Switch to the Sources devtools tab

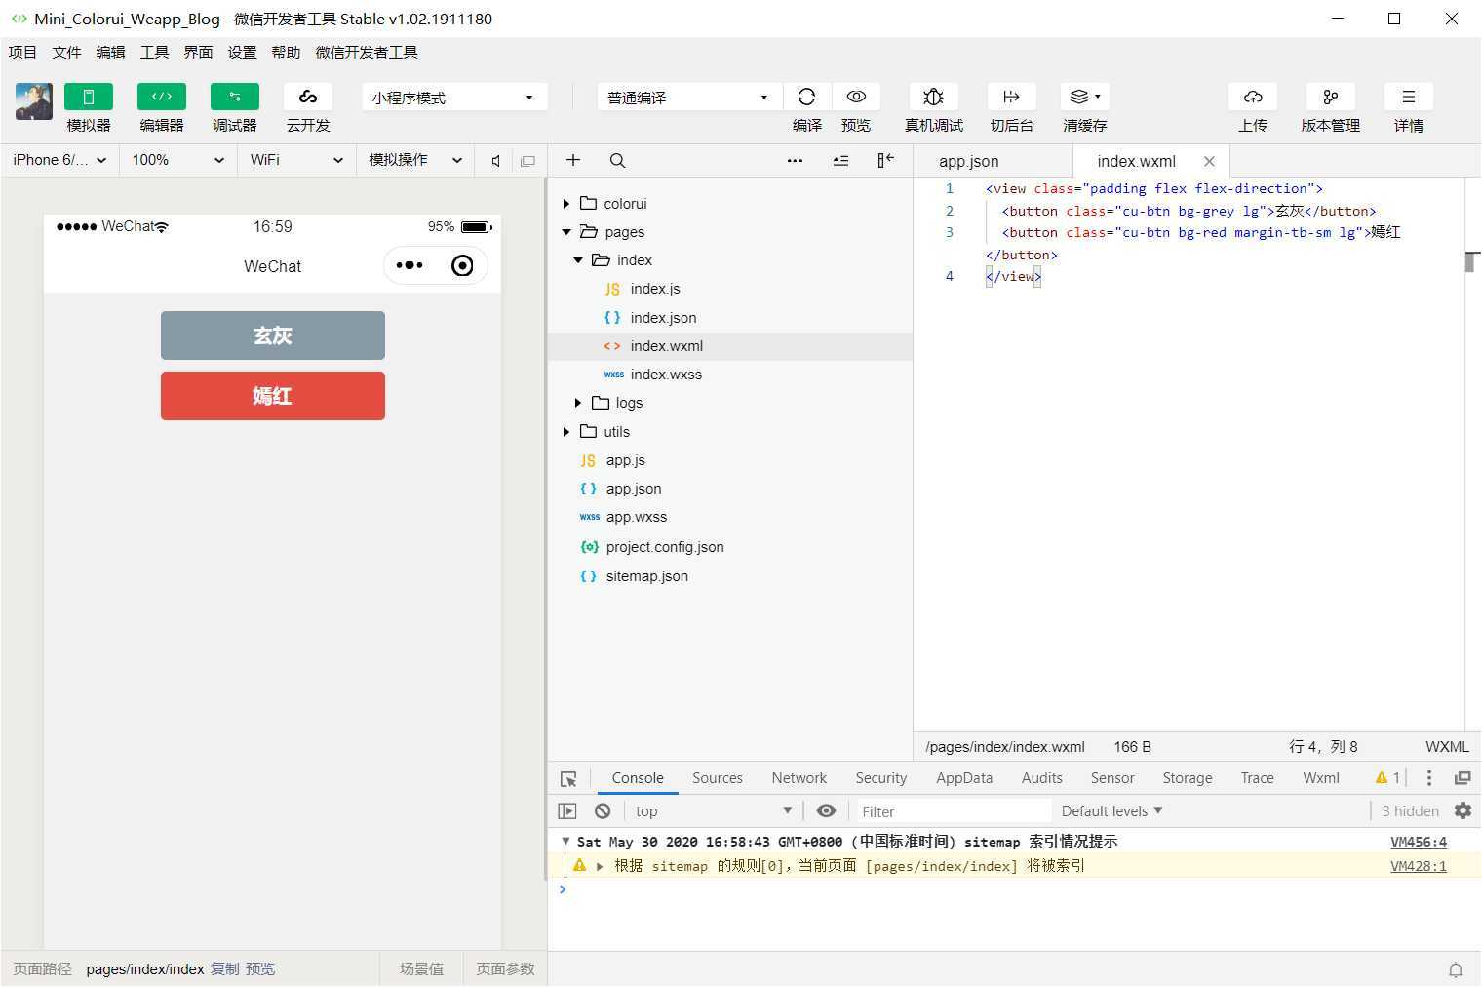click(x=718, y=778)
